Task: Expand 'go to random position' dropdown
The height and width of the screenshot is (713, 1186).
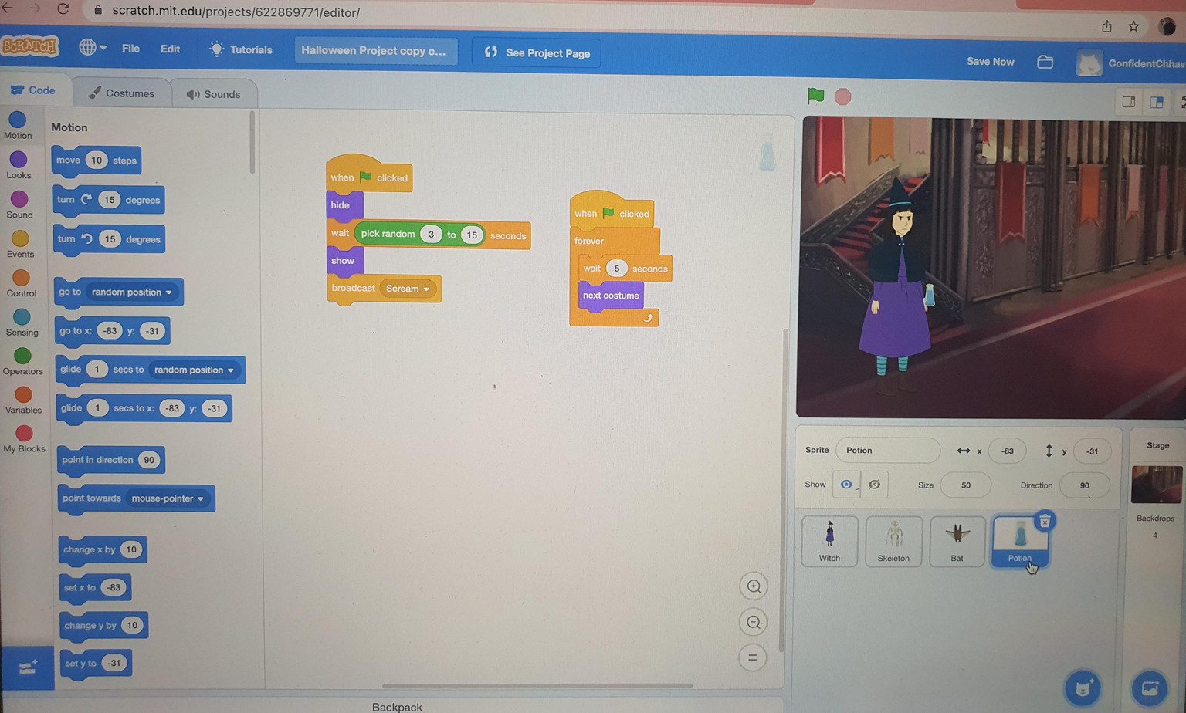Action: 168,292
